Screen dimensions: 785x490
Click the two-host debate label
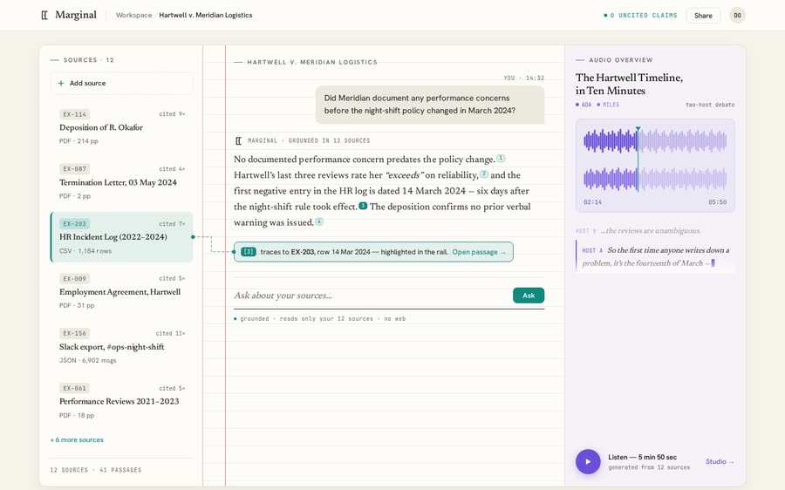click(x=710, y=105)
